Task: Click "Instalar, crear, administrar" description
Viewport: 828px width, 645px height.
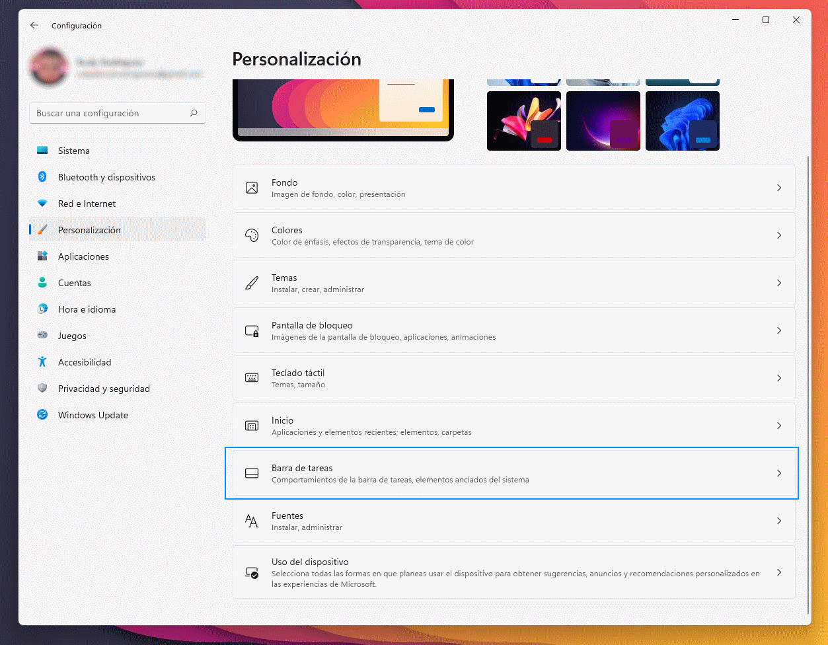Action: (318, 289)
